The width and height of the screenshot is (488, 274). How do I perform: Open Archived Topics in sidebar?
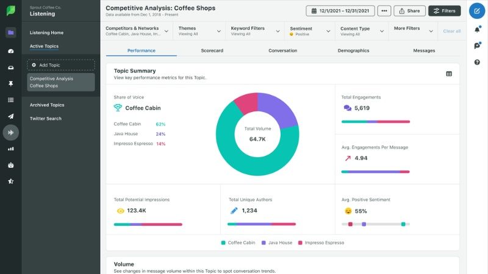(x=47, y=105)
